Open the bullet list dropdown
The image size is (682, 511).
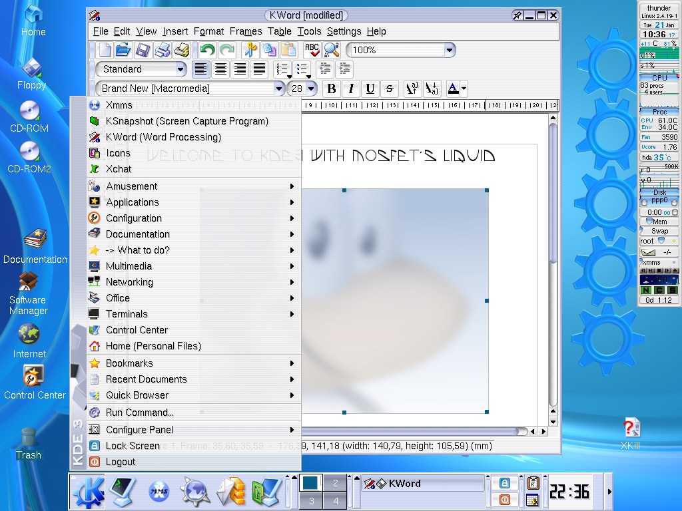pos(303,69)
